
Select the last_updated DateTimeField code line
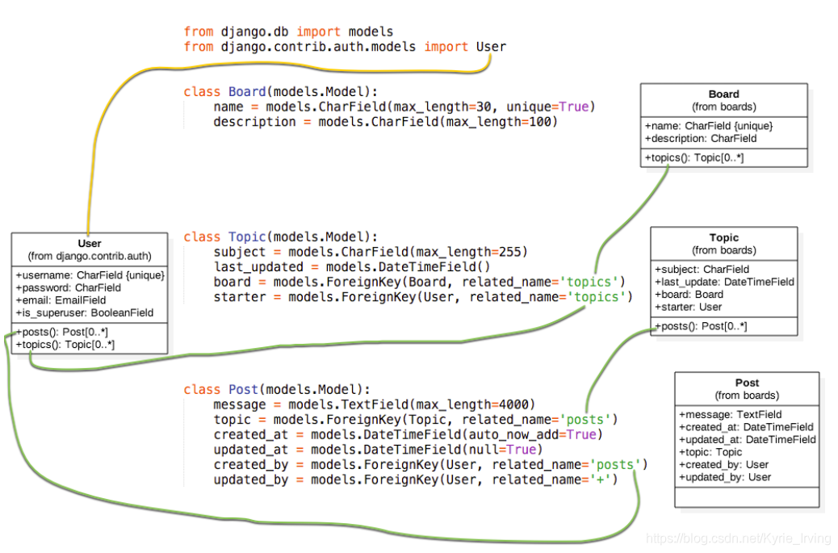point(352,266)
